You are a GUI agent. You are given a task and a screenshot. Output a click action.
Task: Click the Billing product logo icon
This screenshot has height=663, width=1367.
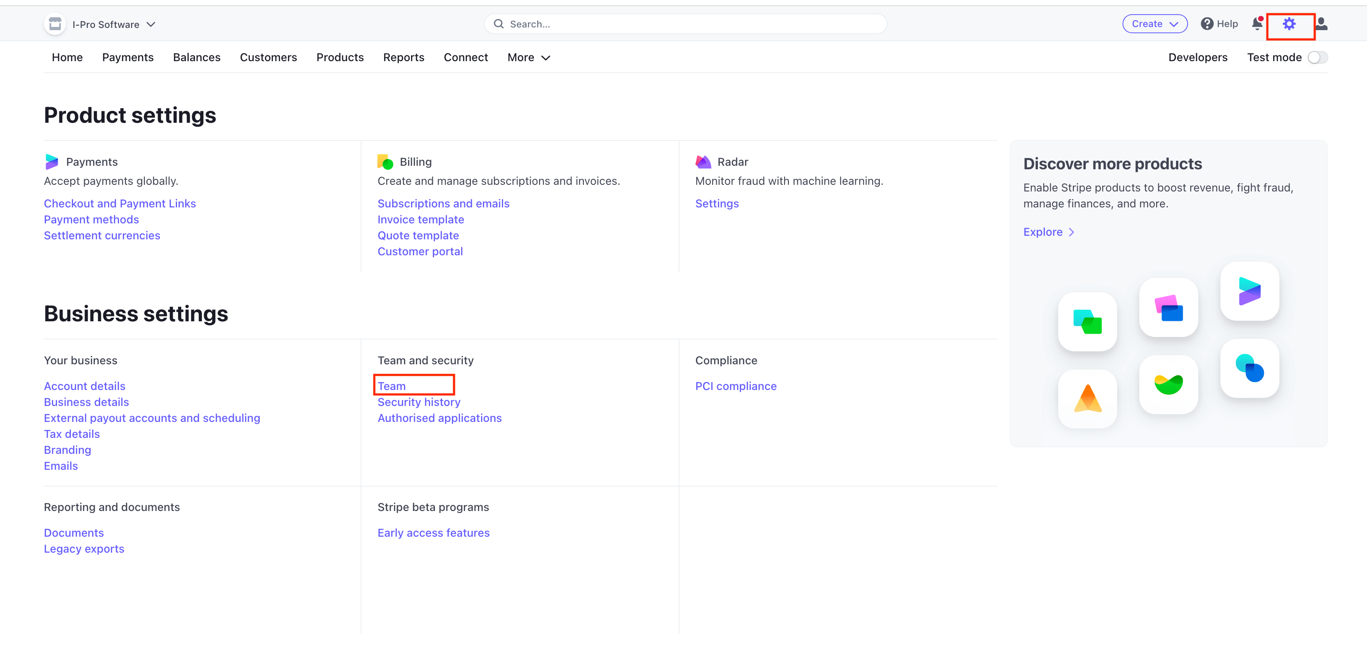385,162
